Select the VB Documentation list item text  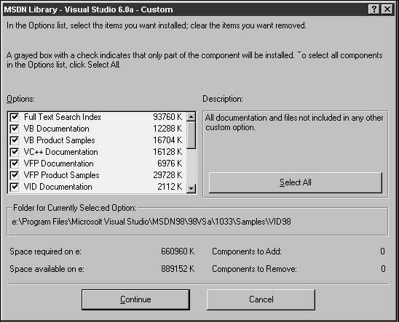tap(57, 129)
